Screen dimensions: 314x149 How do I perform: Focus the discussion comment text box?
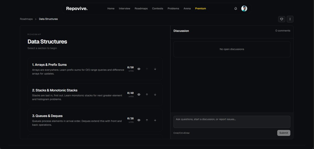click(x=232, y=122)
